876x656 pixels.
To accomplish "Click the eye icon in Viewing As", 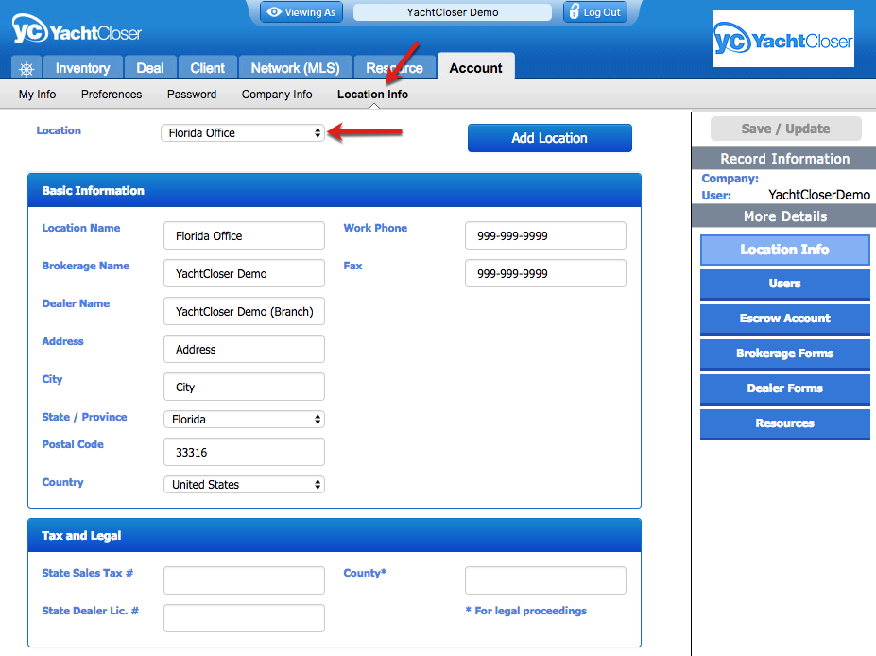I will [x=274, y=11].
